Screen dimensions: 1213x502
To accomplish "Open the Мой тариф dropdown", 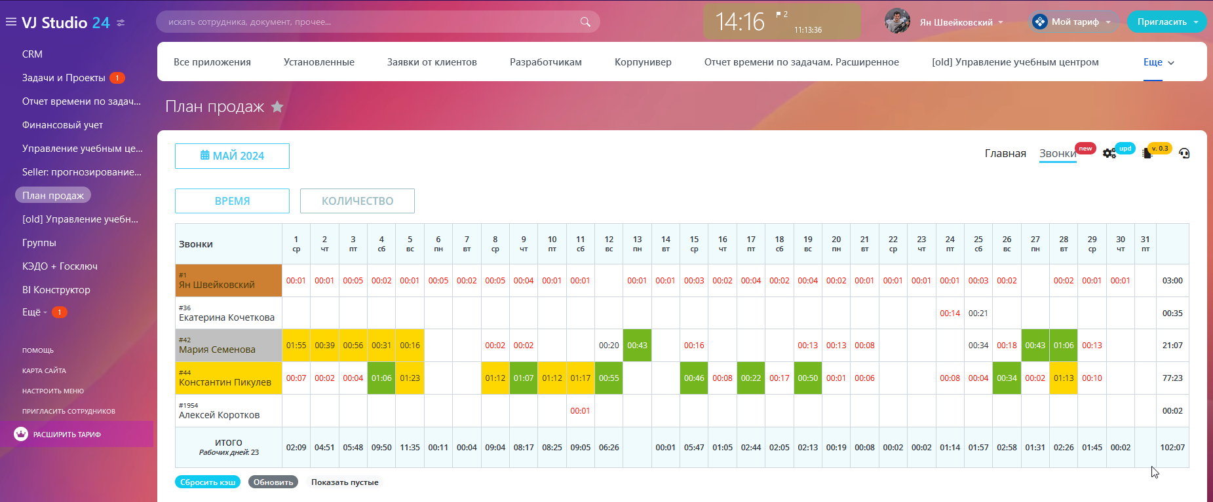I will (1075, 22).
